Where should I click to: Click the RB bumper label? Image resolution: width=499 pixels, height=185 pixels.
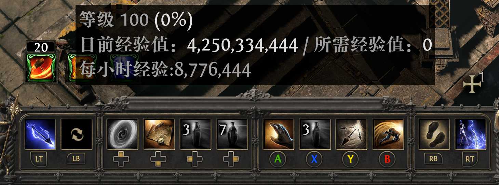click(433, 159)
